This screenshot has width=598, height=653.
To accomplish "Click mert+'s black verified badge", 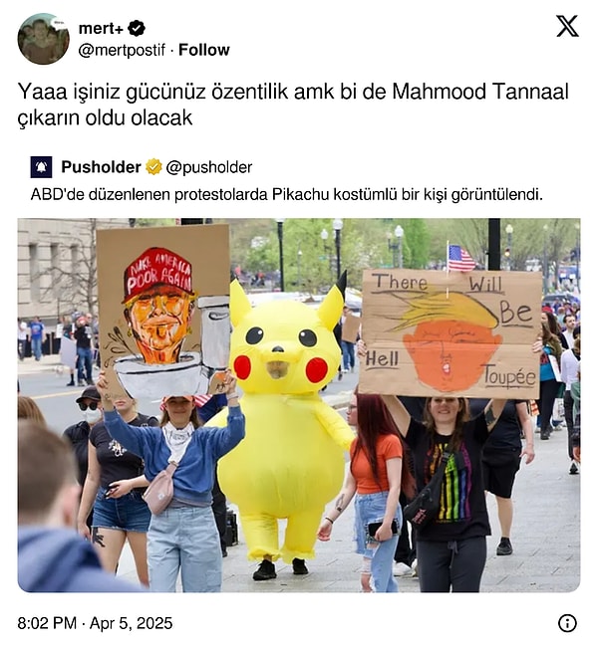I will [137, 28].
